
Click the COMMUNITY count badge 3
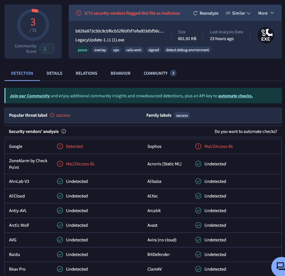point(173,73)
